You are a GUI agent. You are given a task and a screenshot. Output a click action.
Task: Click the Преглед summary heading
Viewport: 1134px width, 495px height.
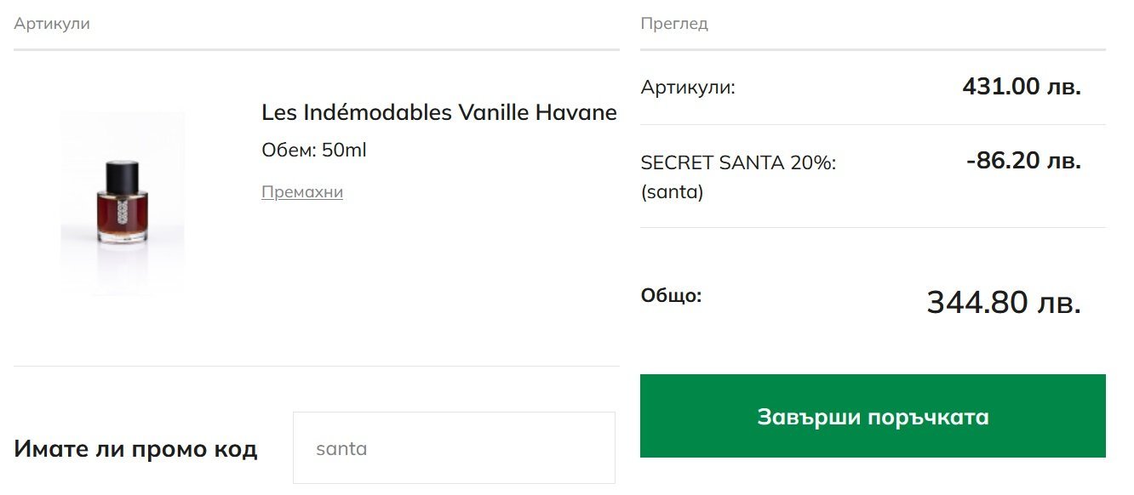[673, 24]
